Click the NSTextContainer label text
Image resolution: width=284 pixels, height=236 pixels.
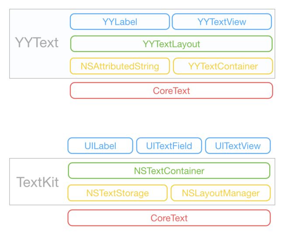[169, 171]
